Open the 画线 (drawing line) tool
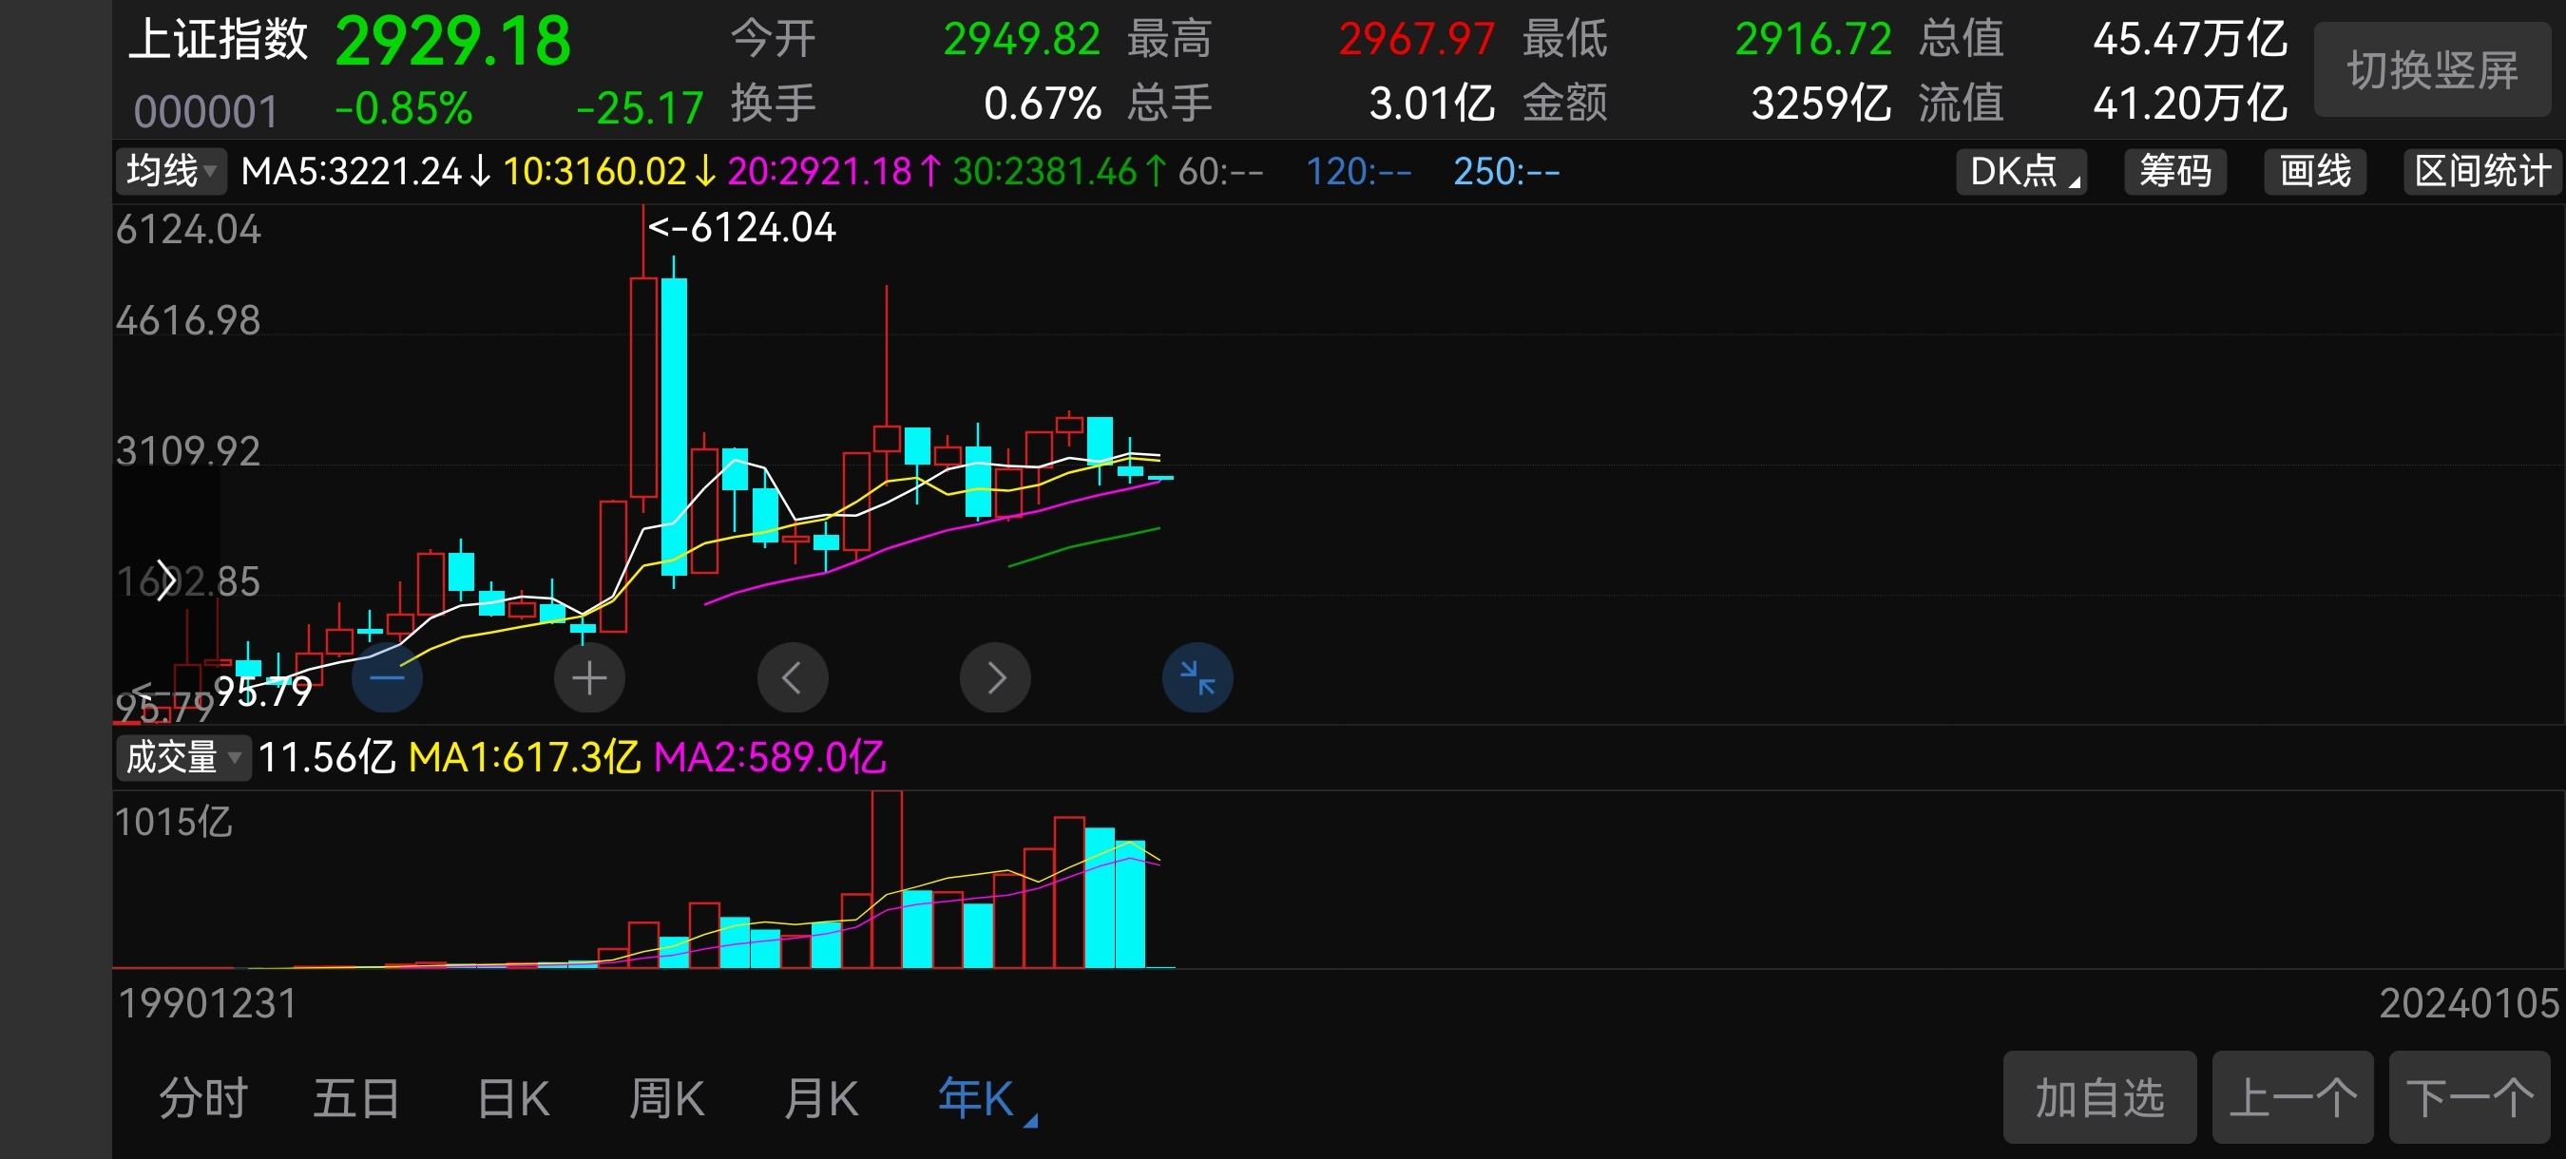This screenshot has width=2566, height=1159. point(2314,171)
